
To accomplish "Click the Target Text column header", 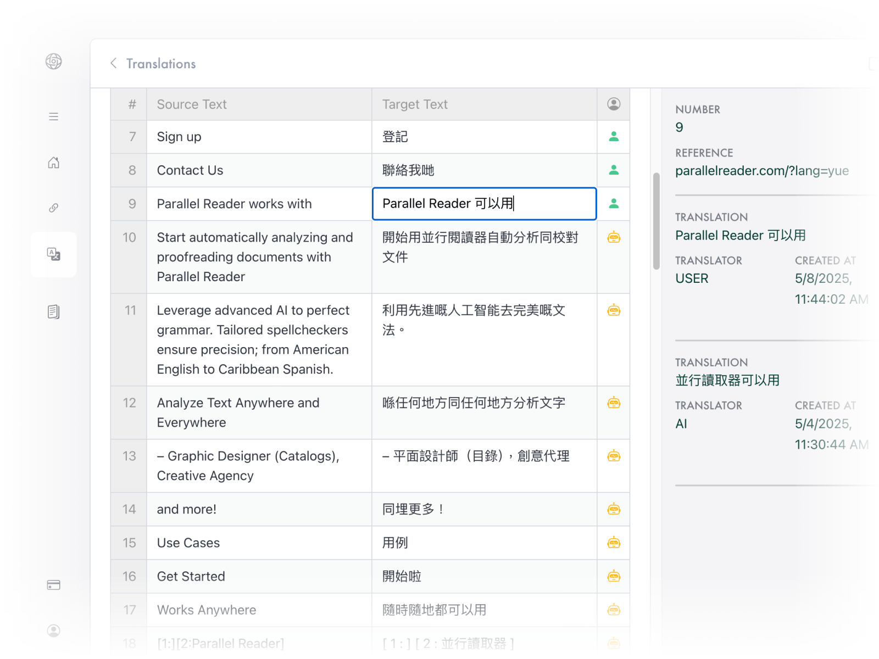I will point(485,104).
